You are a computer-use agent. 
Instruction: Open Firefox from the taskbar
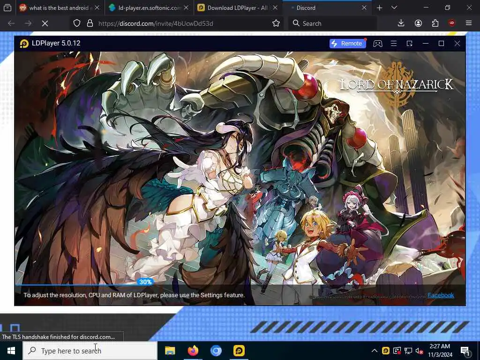tap(193, 351)
